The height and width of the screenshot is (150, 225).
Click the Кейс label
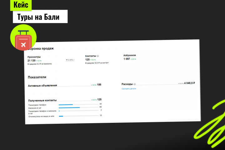pos(21,5)
